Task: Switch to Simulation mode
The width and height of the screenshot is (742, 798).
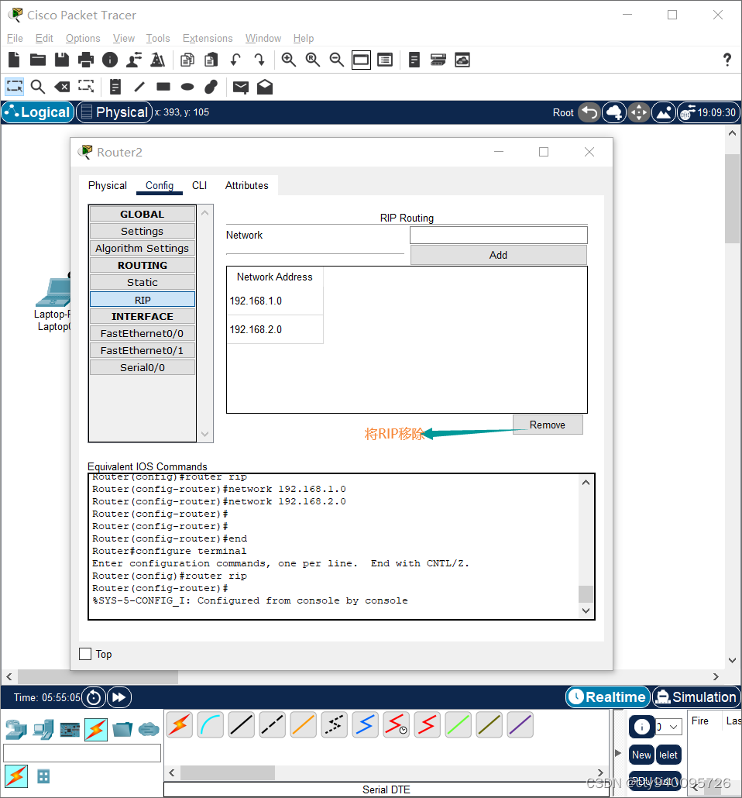Action: (x=696, y=697)
